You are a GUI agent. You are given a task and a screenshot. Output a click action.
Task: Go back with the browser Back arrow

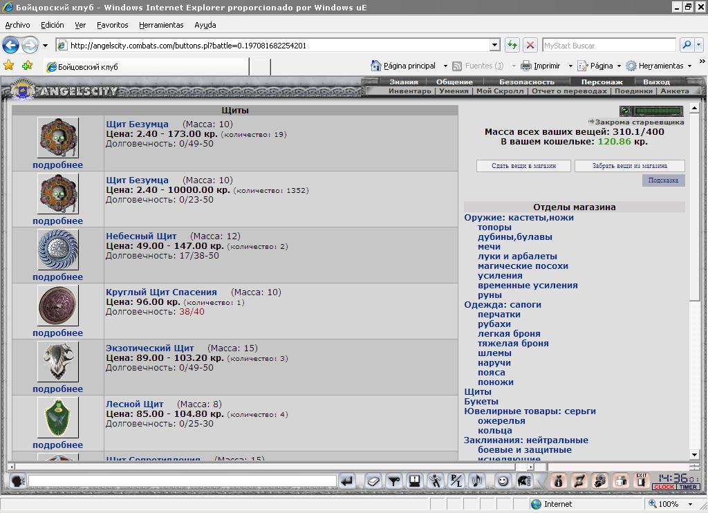11,45
